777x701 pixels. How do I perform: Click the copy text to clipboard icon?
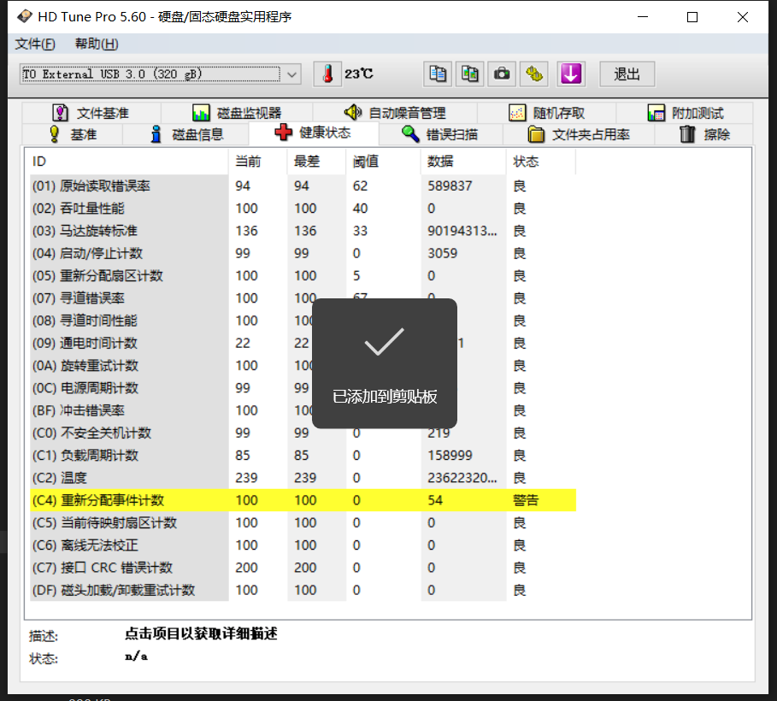tap(438, 74)
